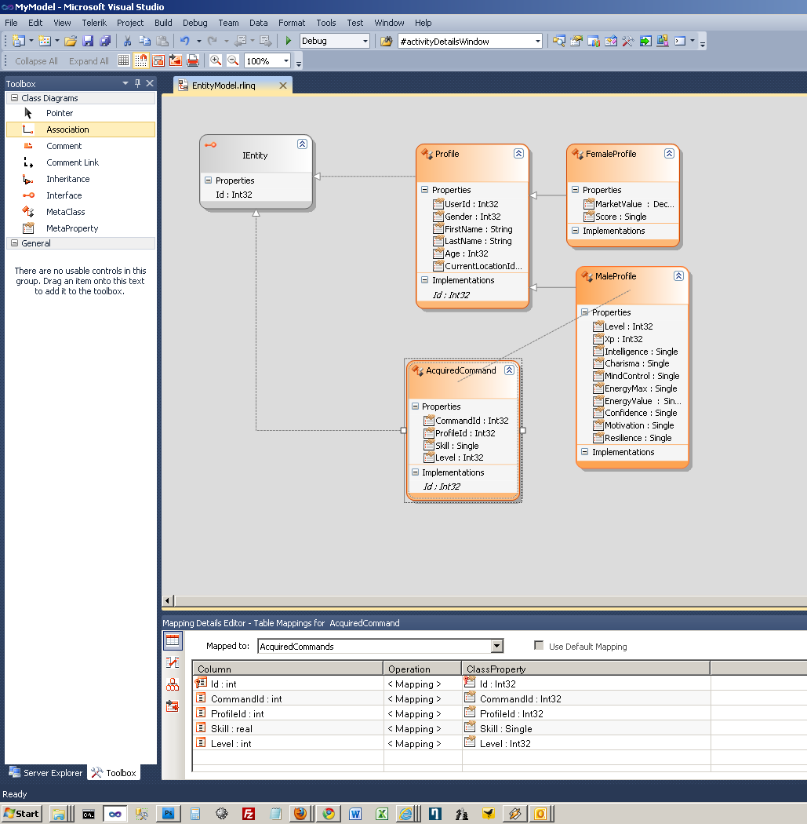Image resolution: width=807 pixels, height=824 pixels.
Task: Click the Expand All button
Action: point(89,61)
